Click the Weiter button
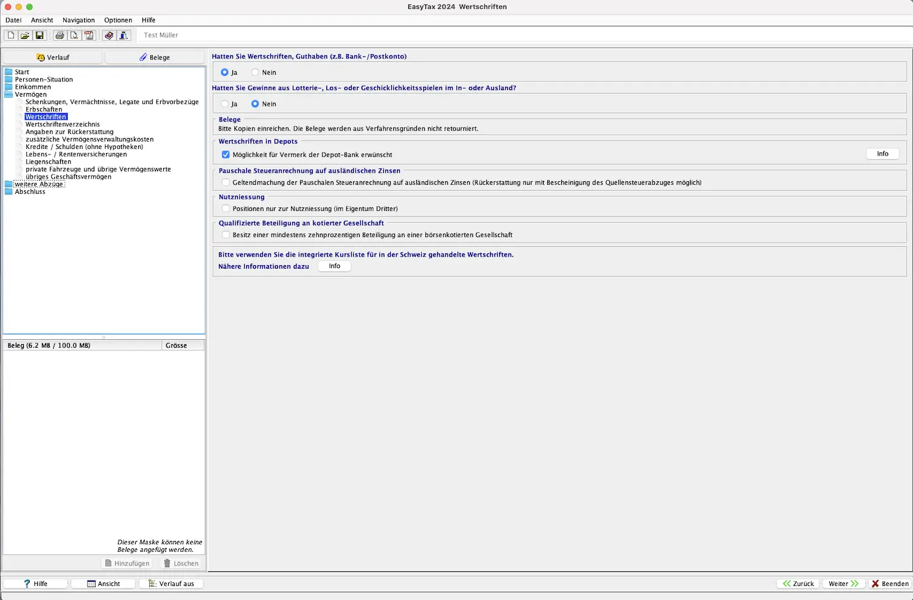The image size is (913, 600). (x=843, y=584)
